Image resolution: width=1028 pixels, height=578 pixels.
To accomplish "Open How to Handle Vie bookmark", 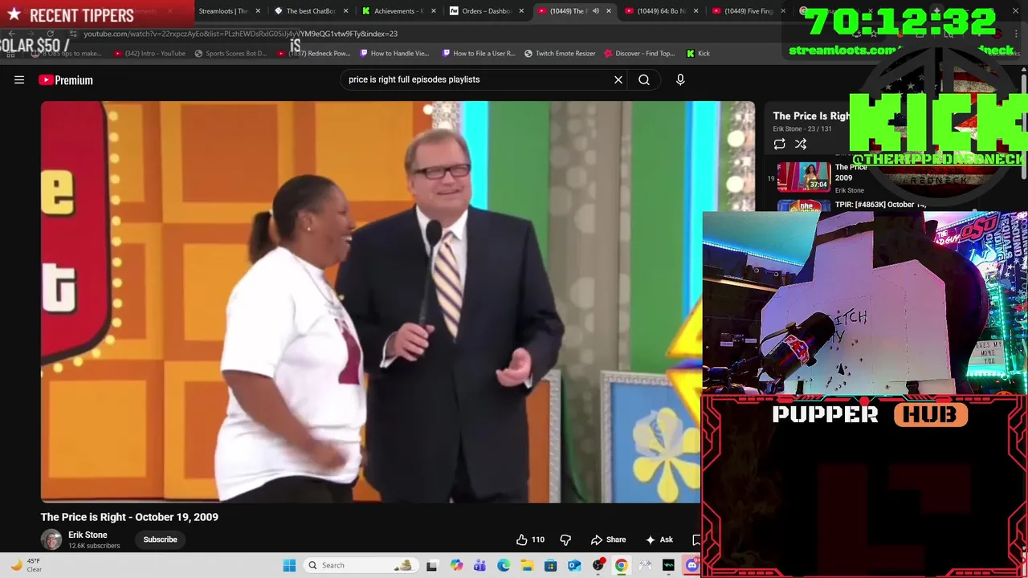I will pos(394,53).
